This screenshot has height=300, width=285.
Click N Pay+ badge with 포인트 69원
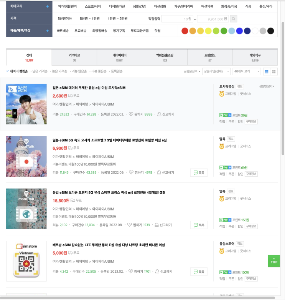[225, 167]
